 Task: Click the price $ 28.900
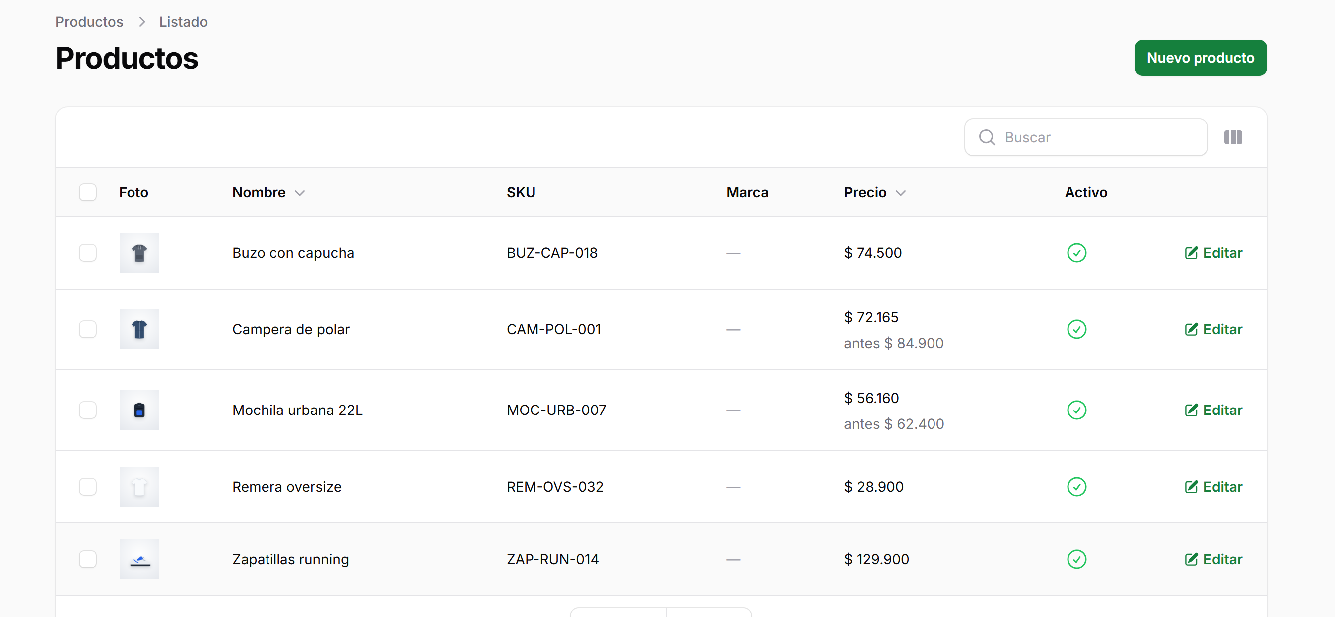pyautogui.click(x=873, y=487)
